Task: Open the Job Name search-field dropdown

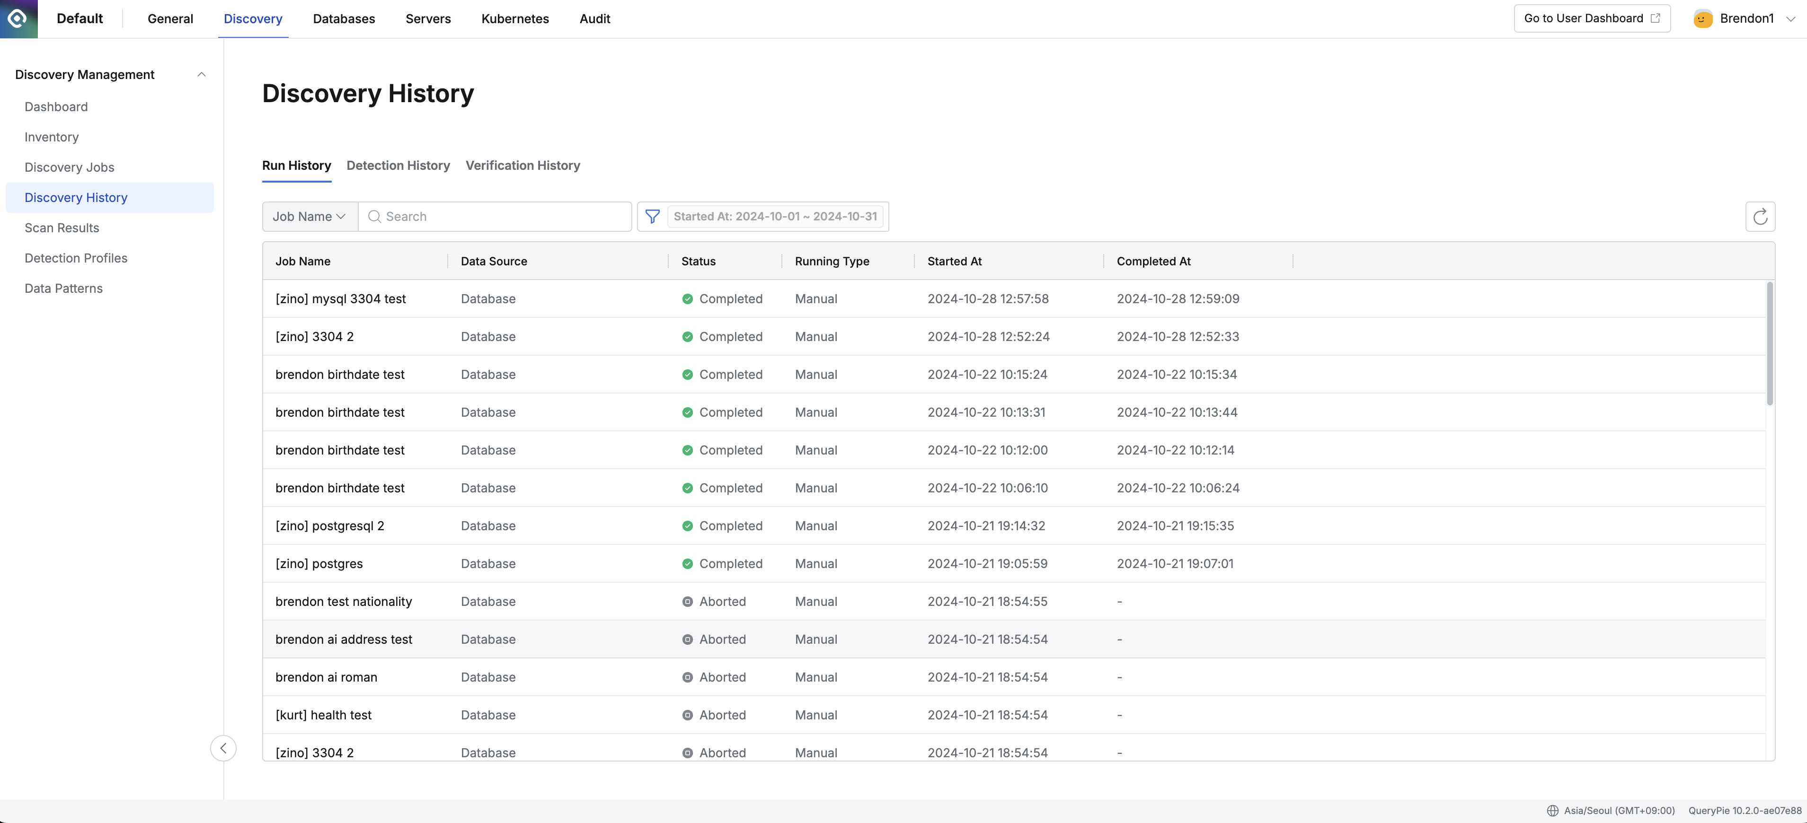Action: tap(310, 217)
